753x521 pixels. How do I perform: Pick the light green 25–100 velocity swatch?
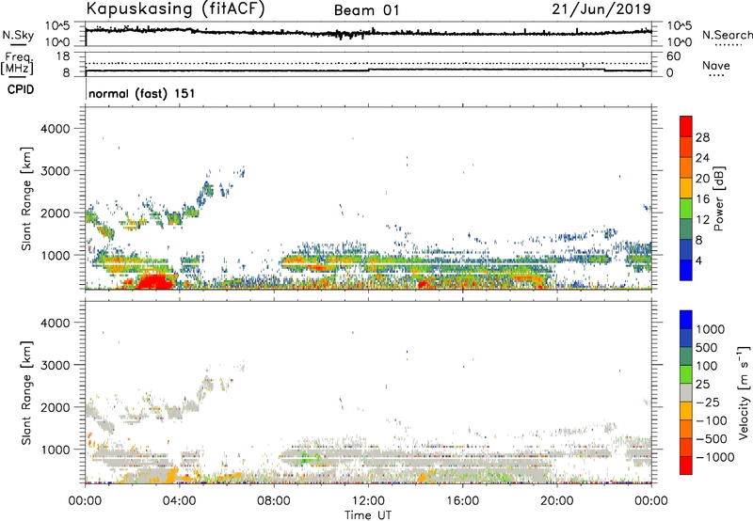tap(686, 374)
